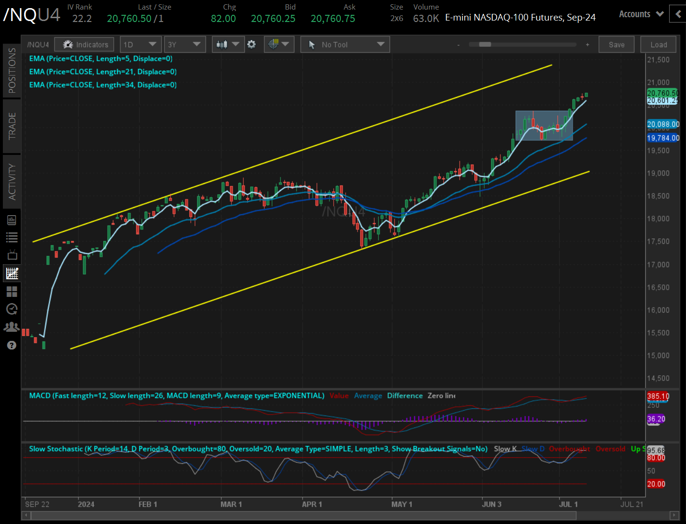Click the zoom-out minus sign

458,45
